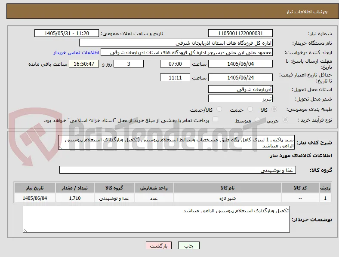The height and width of the screenshot is (257, 339).
Task: Click the row number cell 1
Action: click(x=325, y=198)
